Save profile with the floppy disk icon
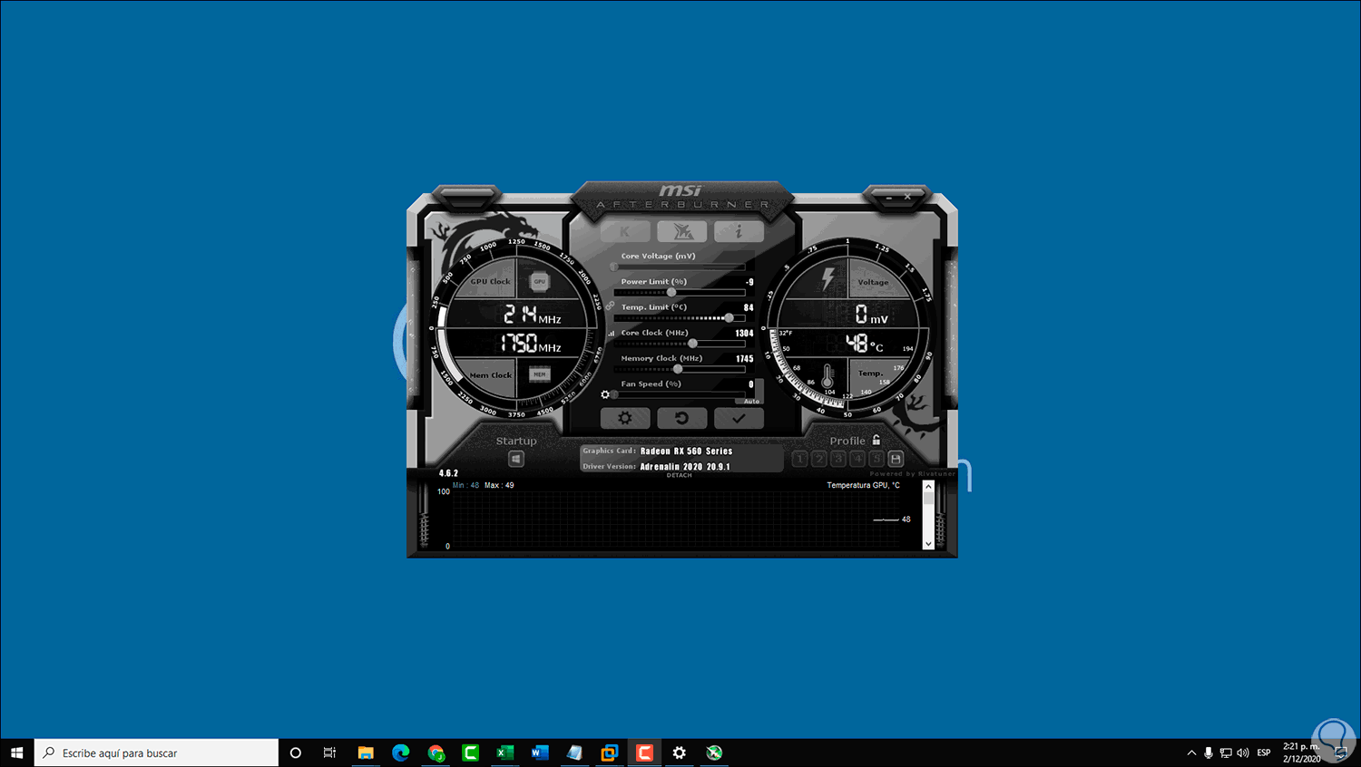Screen dimensions: 1361x767 (x=896, y=459)
